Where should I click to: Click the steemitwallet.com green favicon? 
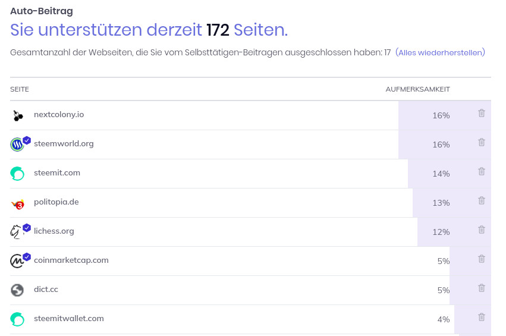pyautogui.click(x=17, y=319)
